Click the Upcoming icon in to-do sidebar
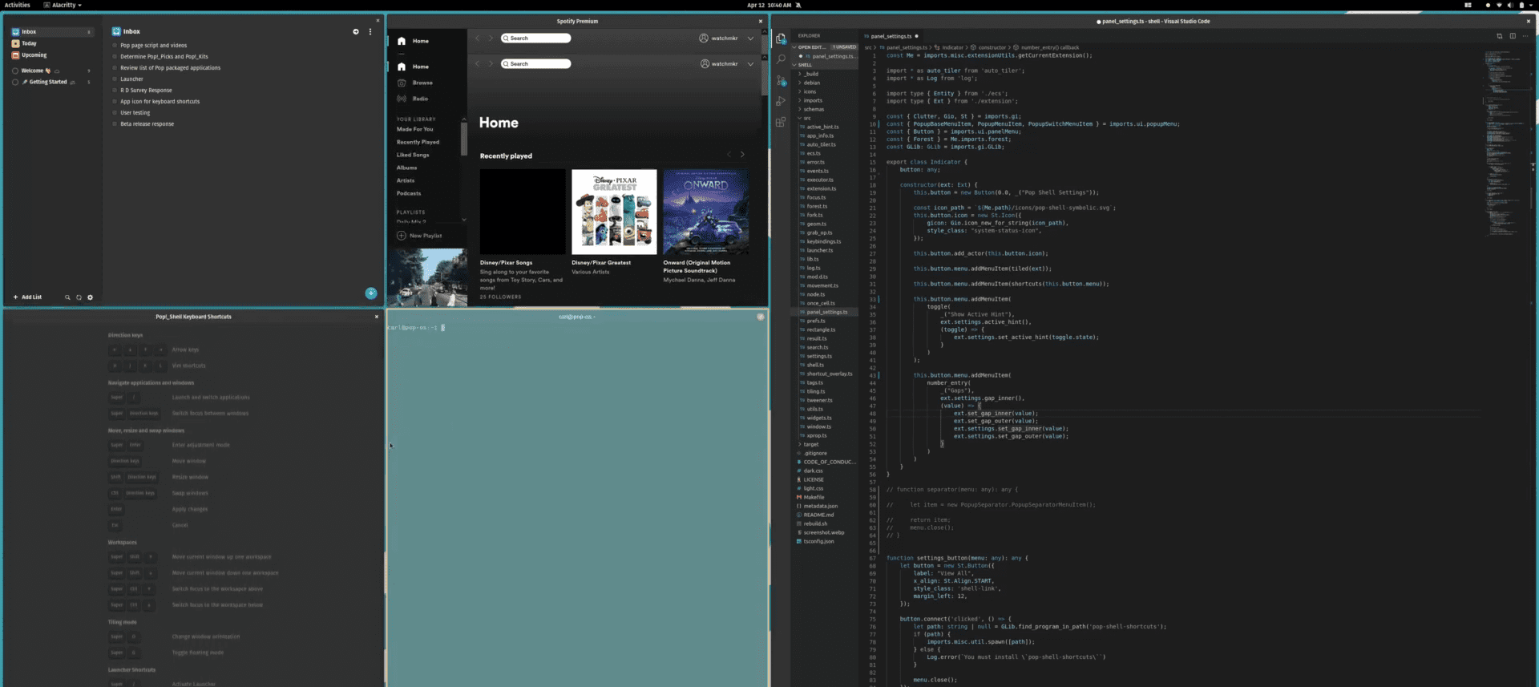Viewport: 1539px width, 687px height. (15, 55)
